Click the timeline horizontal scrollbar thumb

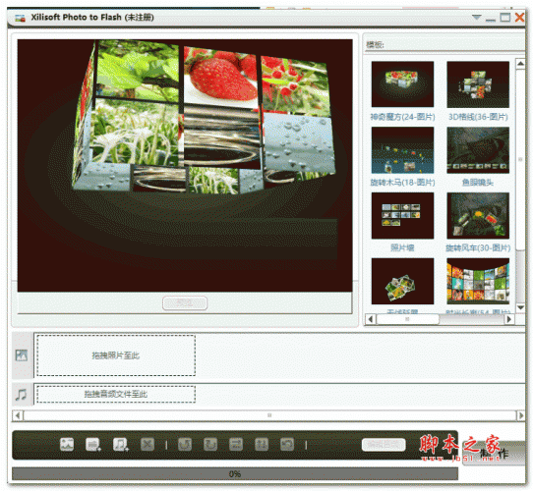pos(269,415)
